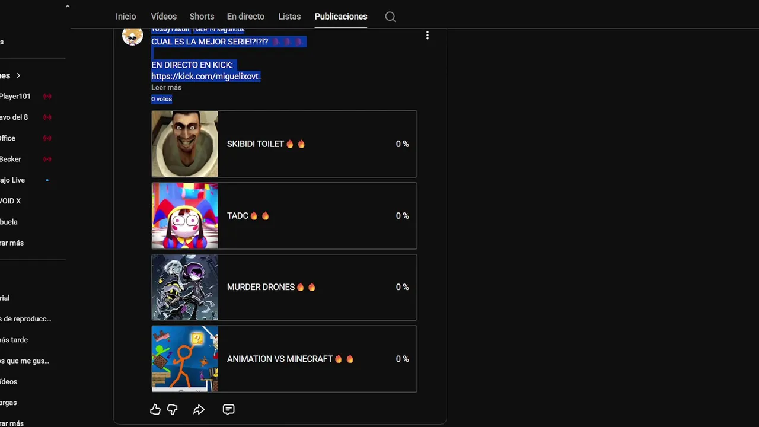Click live indicator next to Office
Screen dimensions: 759x427
pos(47,138)
